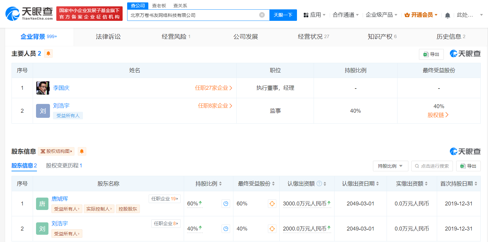
Task: Open 股权结构图 button
Action: click(56, 151)
